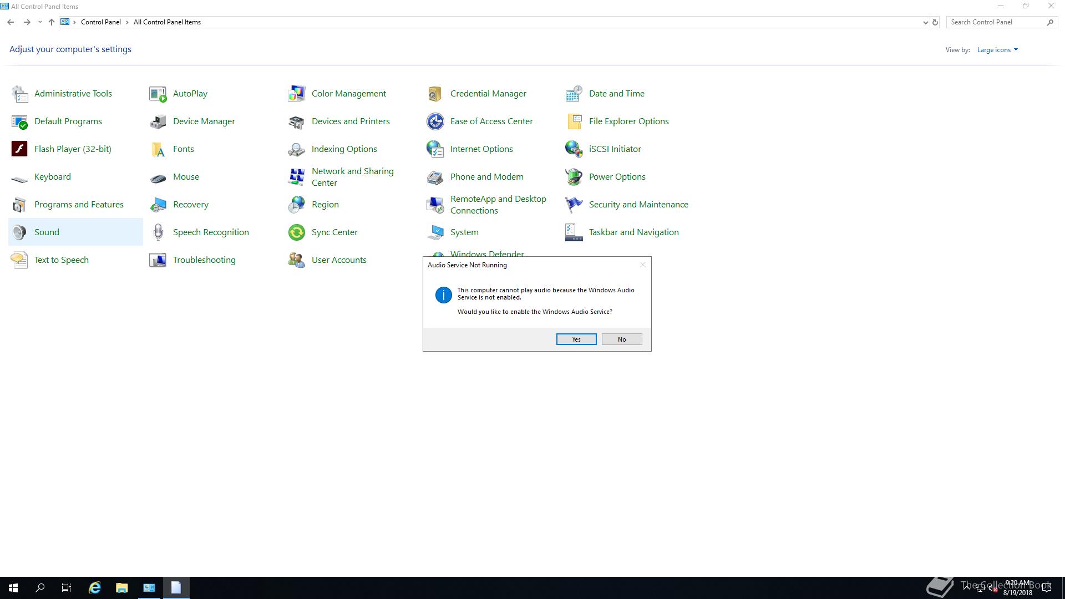The width and height of the screenshot is (1065, 599).
Task: Select the All Control Panel Items breadcrumb
Action: click(167, 22)
